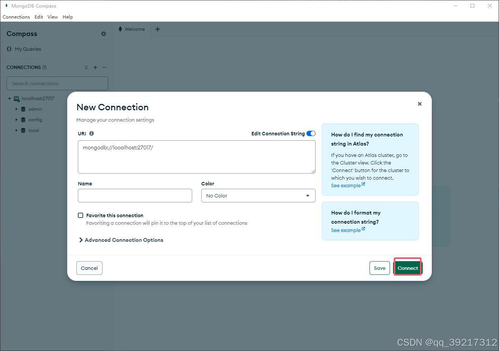Maximize the MongoDB Compass window
499x351 pixels.
[472, 6]
